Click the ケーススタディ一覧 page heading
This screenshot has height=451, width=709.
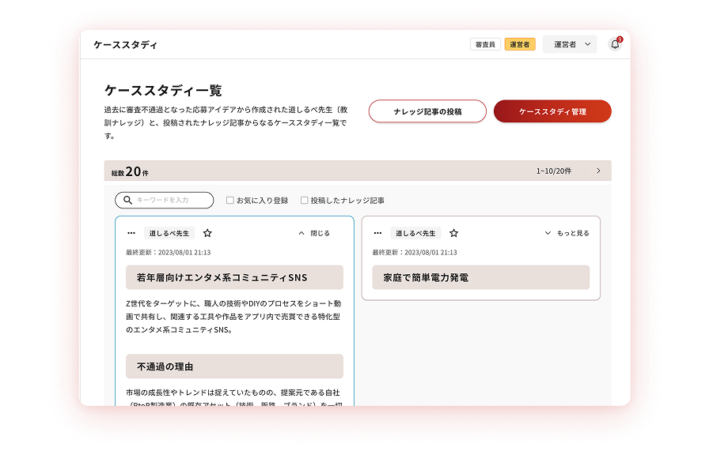coord(163,90)
